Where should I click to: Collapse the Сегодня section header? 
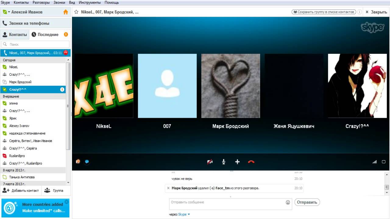pyautogui.click(x=33, y=60)
